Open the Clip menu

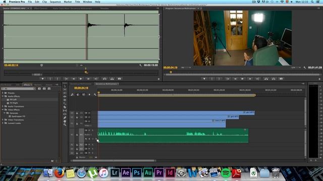[x=44, y=2]
